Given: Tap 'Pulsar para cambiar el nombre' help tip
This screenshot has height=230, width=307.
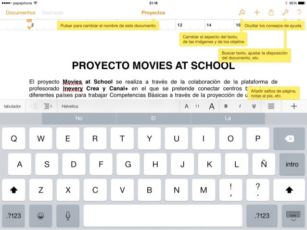Looking at the screenshot, I should tap(108, 25).
